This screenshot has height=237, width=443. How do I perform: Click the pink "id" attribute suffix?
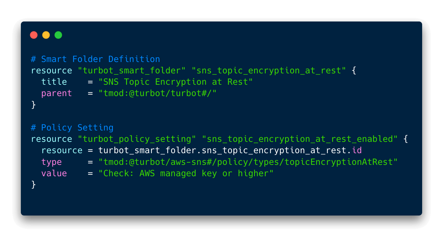pyautogui.click(x=357, y=150)
